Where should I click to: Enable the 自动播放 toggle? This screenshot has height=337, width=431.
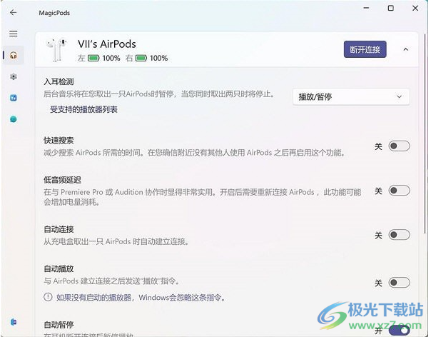click(x=399, y=283)
